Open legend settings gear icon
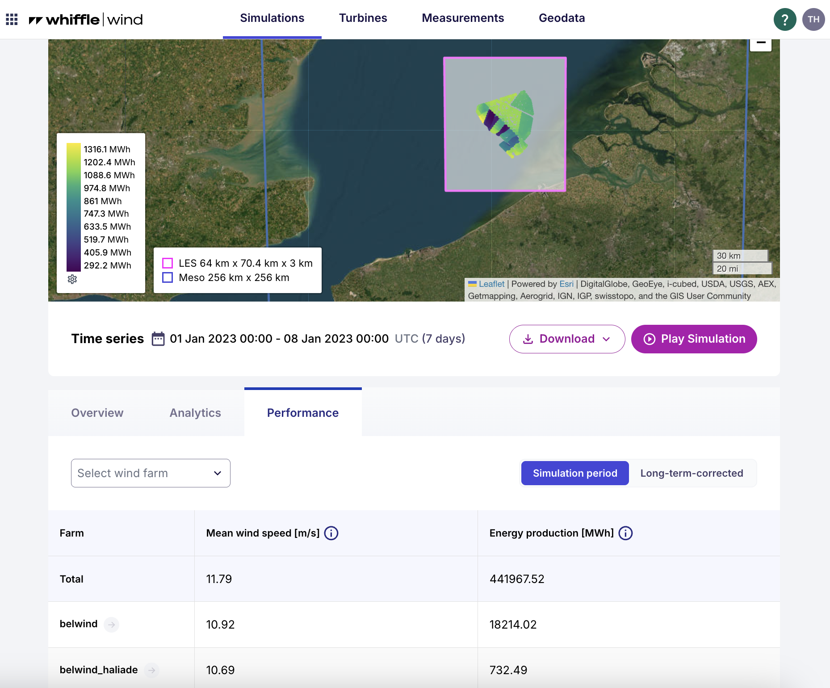This screenshot has width=830, height=688. tap(72, 279)
